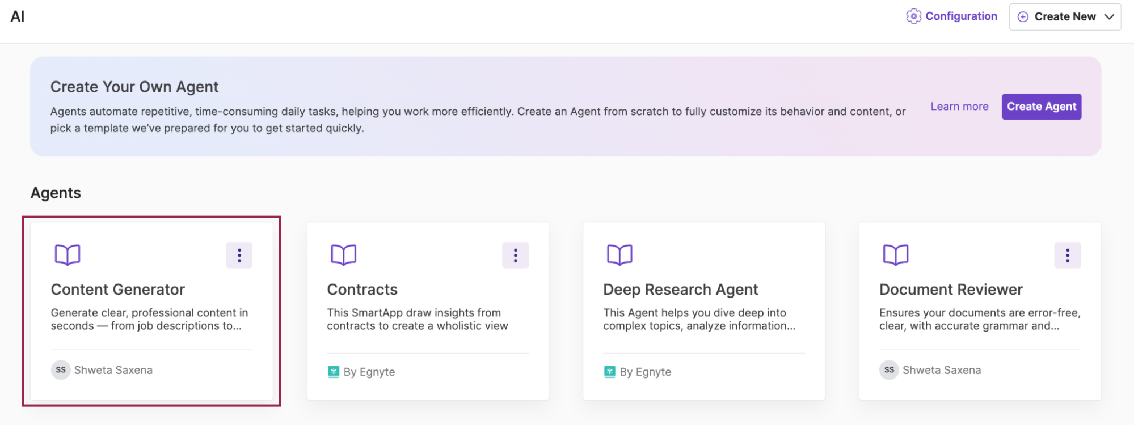Click the Egnyte logo on Contracts card
The width and height of the screenshot is (1134, 425).
click(334, 372)
